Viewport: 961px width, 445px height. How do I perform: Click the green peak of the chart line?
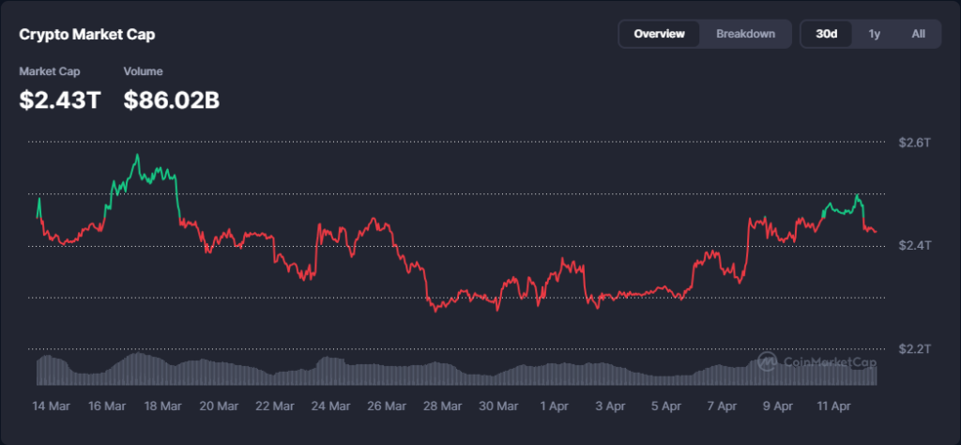(138, 156)
